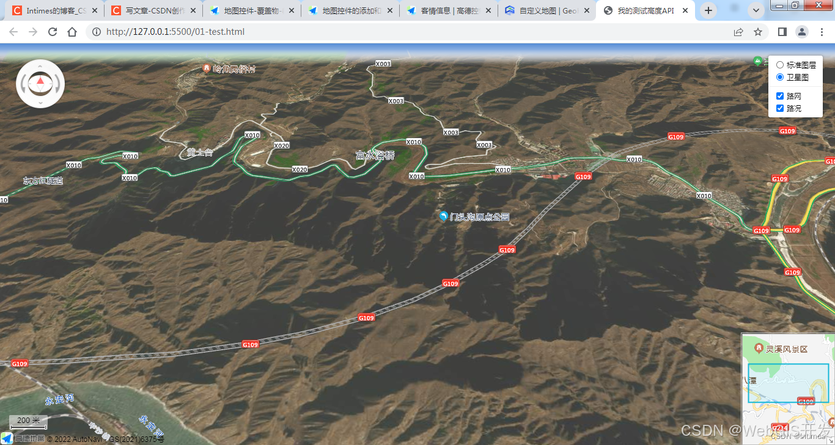Toggle the browser side panel

[782, 32]
